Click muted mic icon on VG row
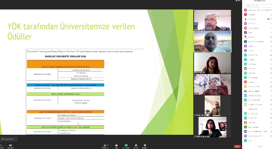The image size is (272, 149). 271,131
